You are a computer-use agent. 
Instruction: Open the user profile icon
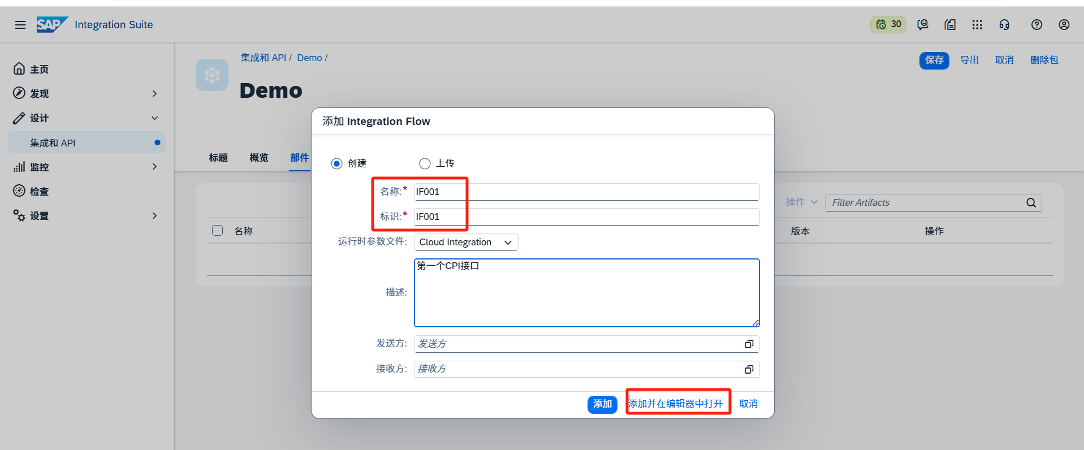(1064, 24)
